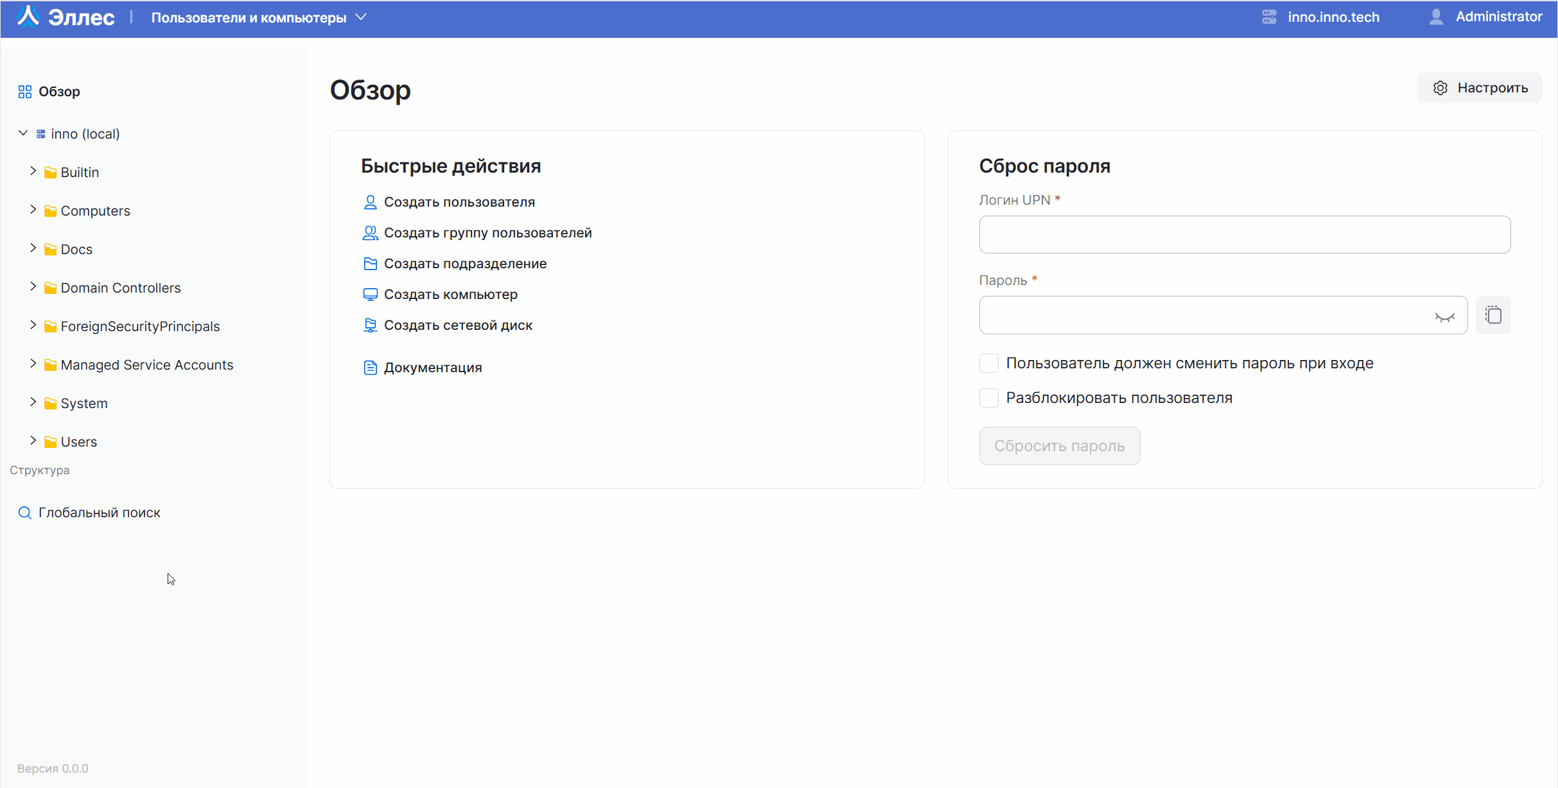Expand the Domain Controllers folder

(33, 287)
